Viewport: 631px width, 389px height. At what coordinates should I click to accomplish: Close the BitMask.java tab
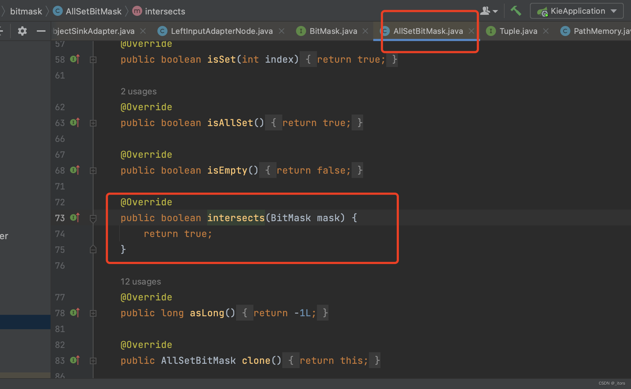(365, 31)
